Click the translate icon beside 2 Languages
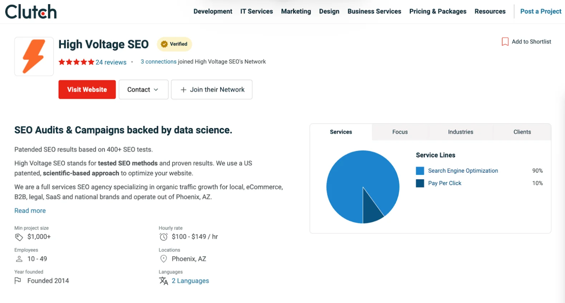 tap(163, 281)
